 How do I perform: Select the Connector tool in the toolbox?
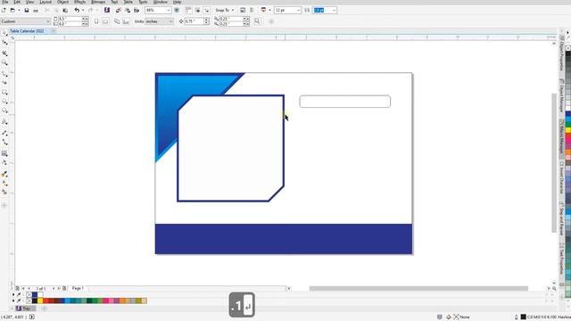pyautogui.click(x=4, y=143)
